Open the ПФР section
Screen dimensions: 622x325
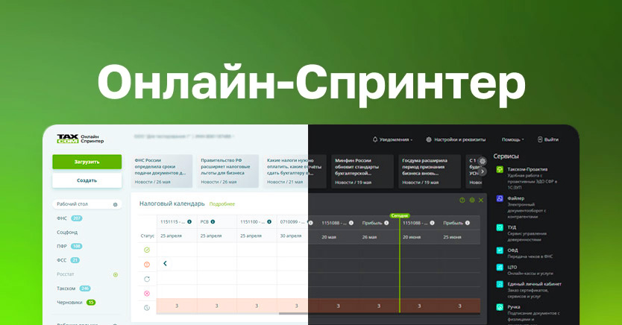click(x=62, y=246)
